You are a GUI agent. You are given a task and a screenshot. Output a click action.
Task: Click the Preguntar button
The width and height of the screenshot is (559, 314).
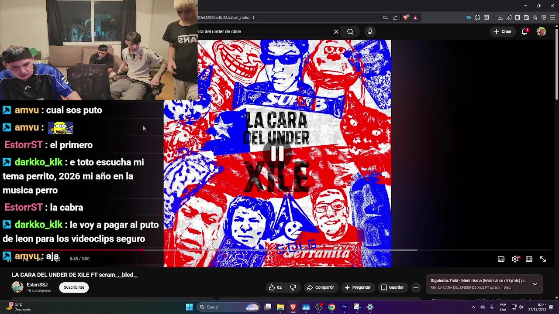(357, 287)
